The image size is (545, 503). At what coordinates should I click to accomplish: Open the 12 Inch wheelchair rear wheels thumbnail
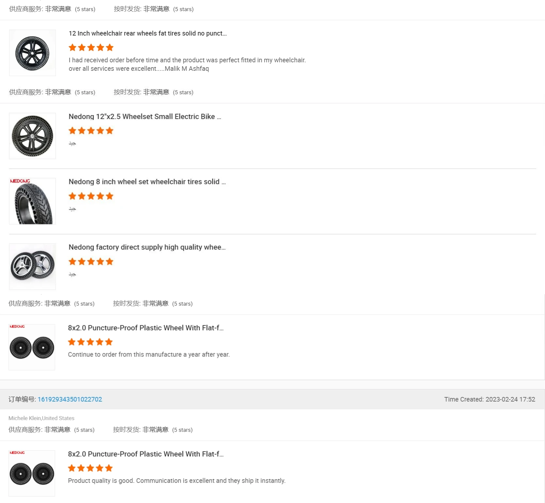32,53
